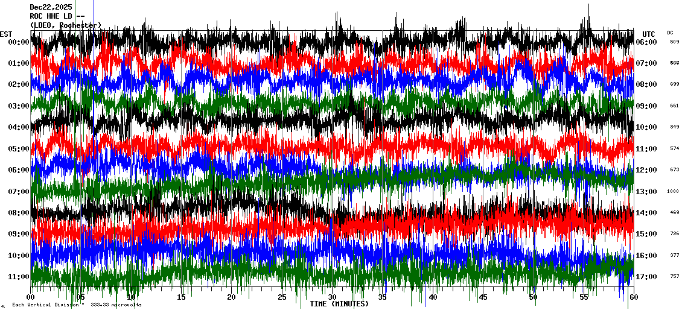Click the (LDEO, Rochester) caption
The width and height of the screenshot is (682, 313).
pyautogui.click(x=65, y=25)
